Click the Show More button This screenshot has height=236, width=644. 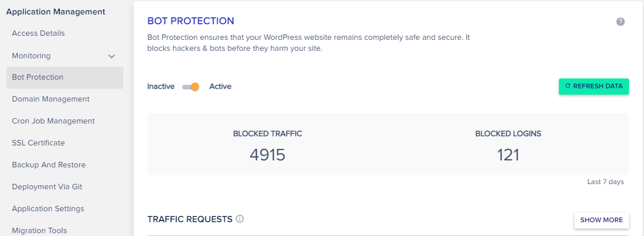(601, 220)
